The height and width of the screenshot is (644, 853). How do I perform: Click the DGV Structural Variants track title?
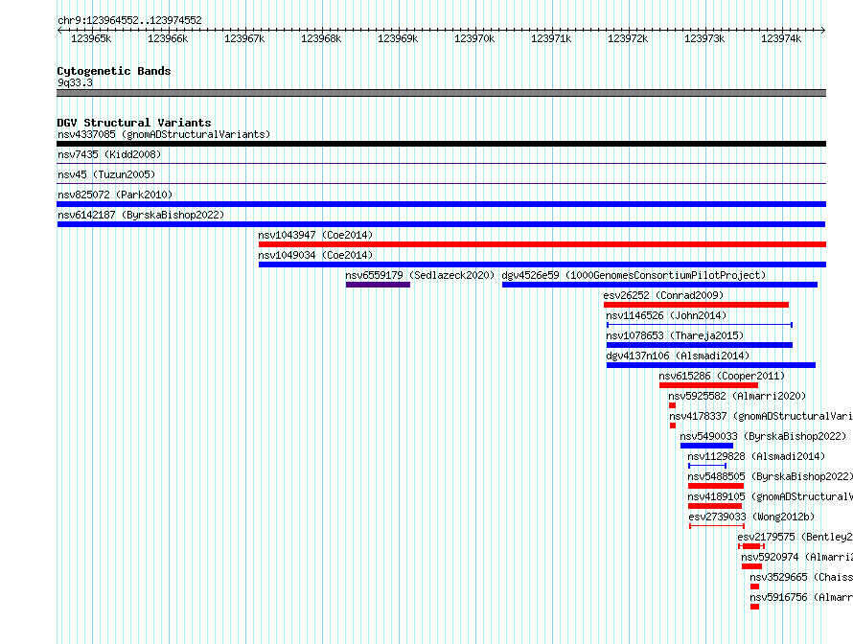[x=134, y=123]
